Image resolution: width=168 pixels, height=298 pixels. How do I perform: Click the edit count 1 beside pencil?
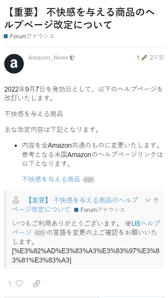pos(138,58)
